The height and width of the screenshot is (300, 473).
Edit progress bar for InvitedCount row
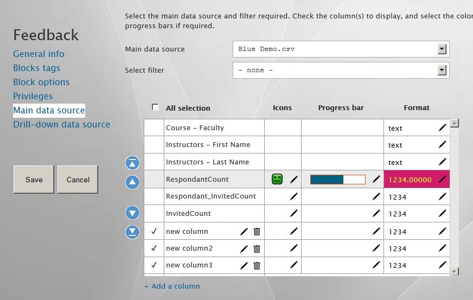[x=376, y=213]
